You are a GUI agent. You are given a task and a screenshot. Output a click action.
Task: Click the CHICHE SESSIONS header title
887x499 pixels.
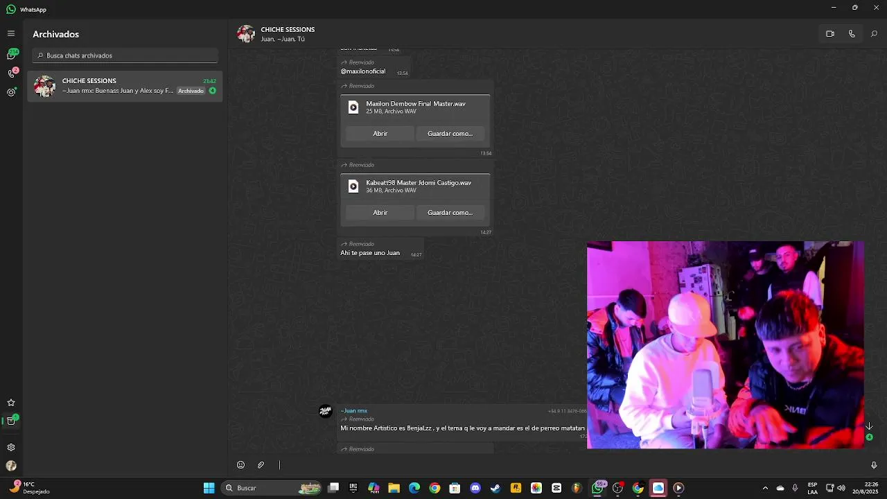pos(288,30)
